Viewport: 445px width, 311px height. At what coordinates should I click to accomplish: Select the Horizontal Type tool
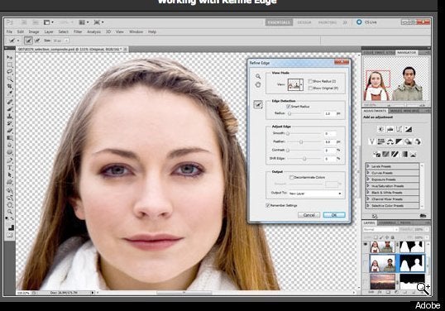[10, 167]
